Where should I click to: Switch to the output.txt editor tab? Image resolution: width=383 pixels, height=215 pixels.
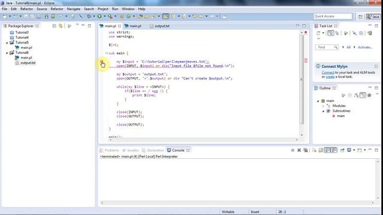(x=160, y=26)
